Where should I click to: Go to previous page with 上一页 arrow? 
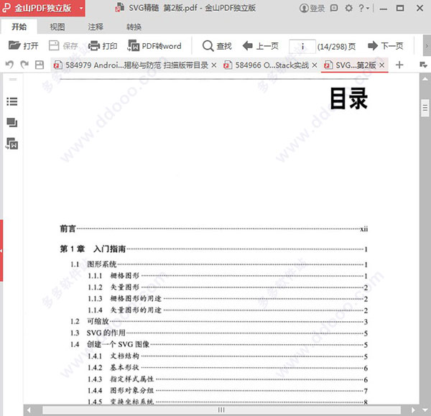248,46
